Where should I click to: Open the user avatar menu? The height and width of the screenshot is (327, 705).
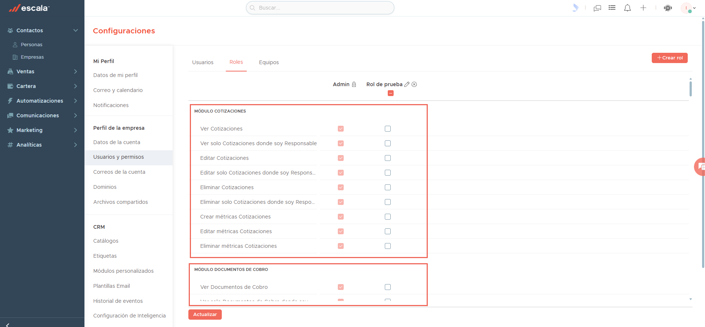point(688,8)
